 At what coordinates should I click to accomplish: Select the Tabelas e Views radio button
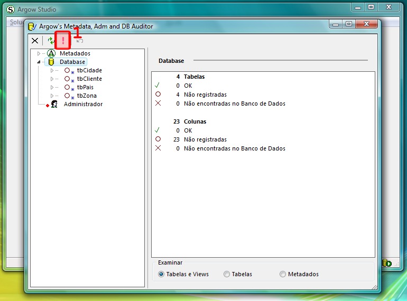(161, 274)
